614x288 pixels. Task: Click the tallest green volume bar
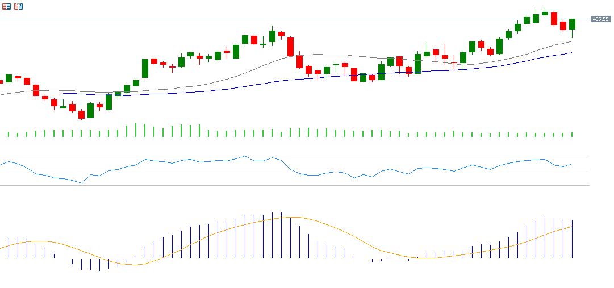tap(136, 130)
